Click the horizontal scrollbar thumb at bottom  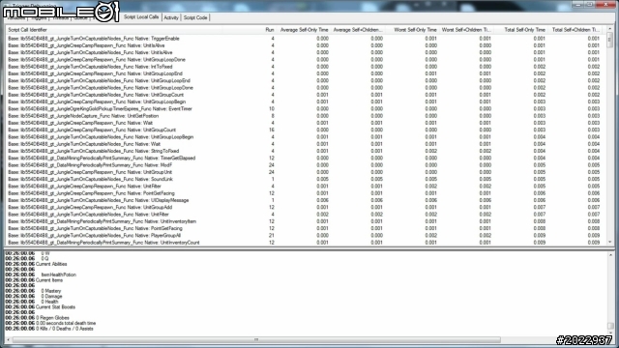(x=256, y=339)
